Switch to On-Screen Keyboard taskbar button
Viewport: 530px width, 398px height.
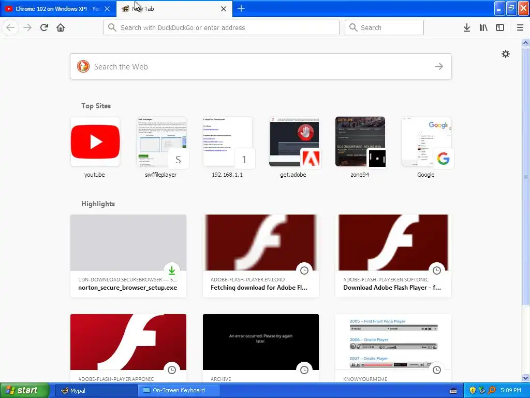[179, 390]
